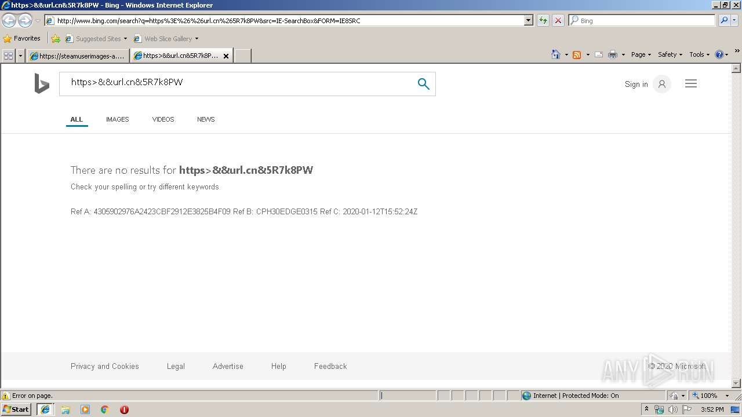
Task: Click the 'Error on page.' status text
Action: [32, 396]
